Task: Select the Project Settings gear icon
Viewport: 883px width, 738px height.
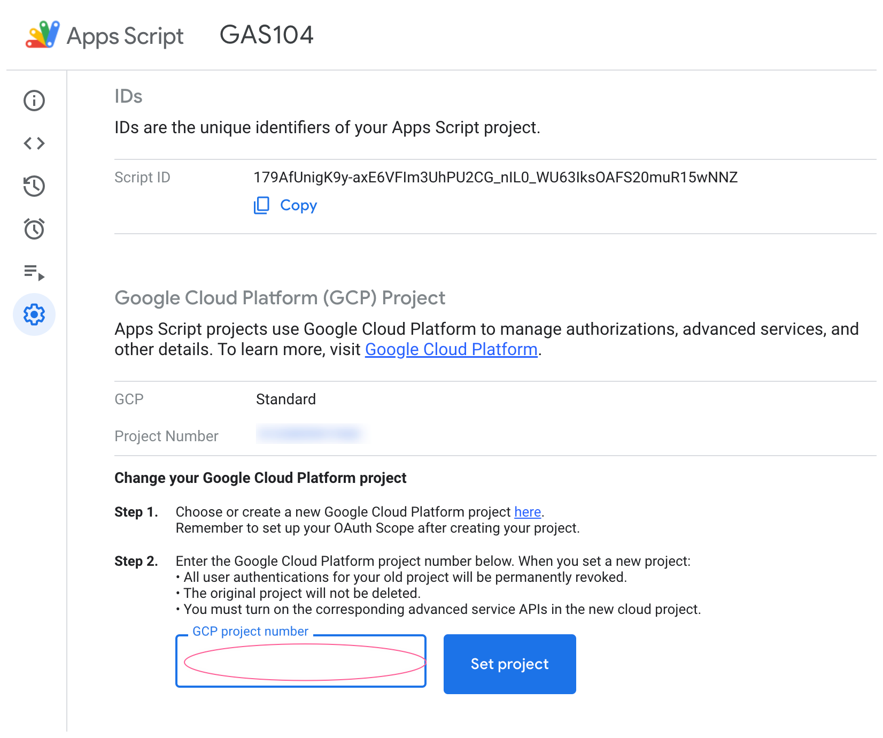Action: (x=34, y=314)
